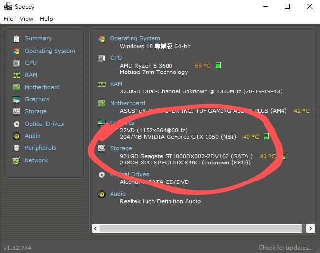Open the Help menu
320x253 pixels.
click(46, 18)
